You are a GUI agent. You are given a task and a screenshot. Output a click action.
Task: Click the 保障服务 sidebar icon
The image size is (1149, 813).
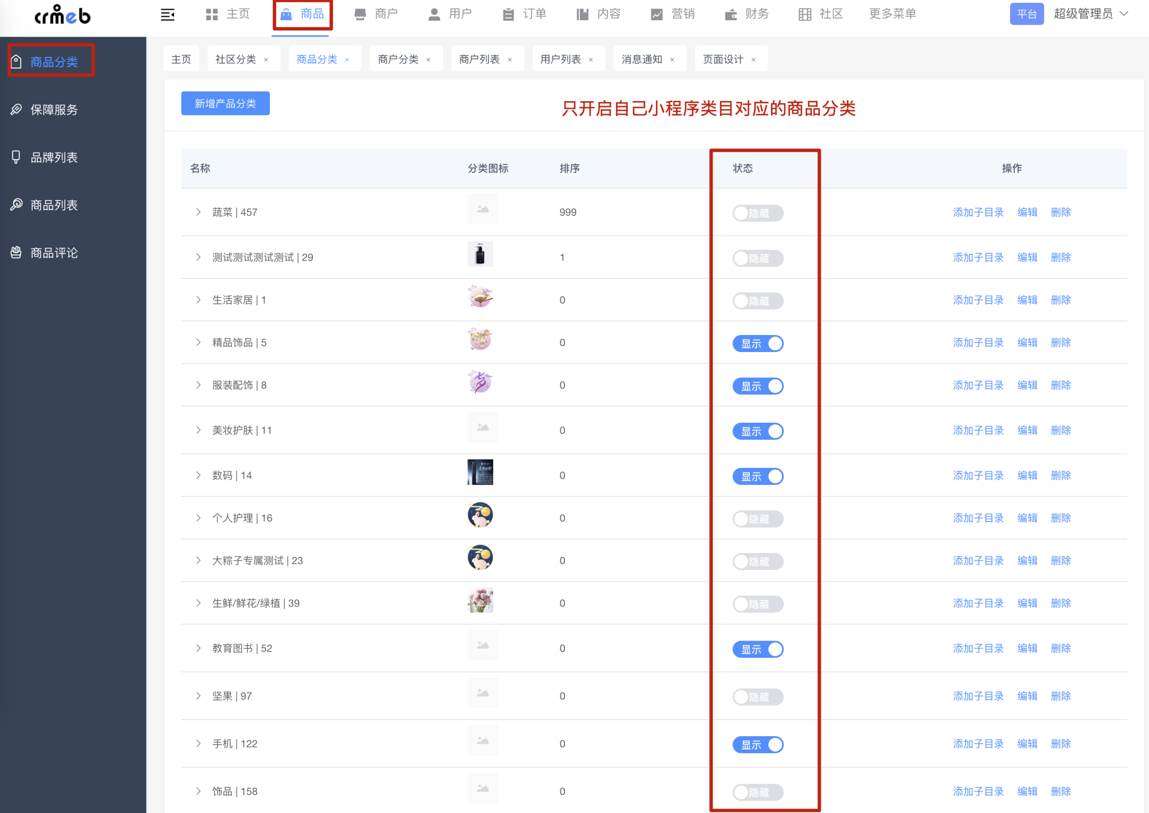pyautogui.click(x=16, y=109)
